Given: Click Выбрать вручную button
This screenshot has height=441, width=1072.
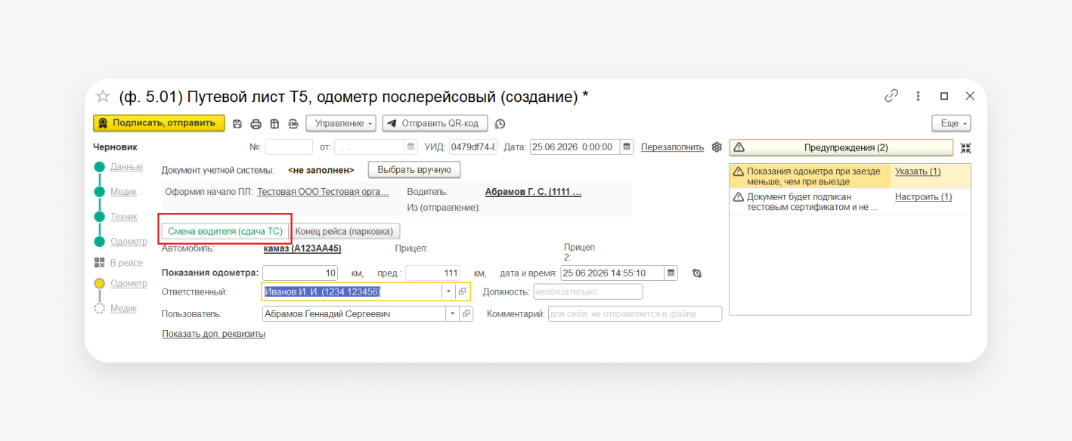Looking at the screenshot, I should pyautogui.click(x=414, y=169).
